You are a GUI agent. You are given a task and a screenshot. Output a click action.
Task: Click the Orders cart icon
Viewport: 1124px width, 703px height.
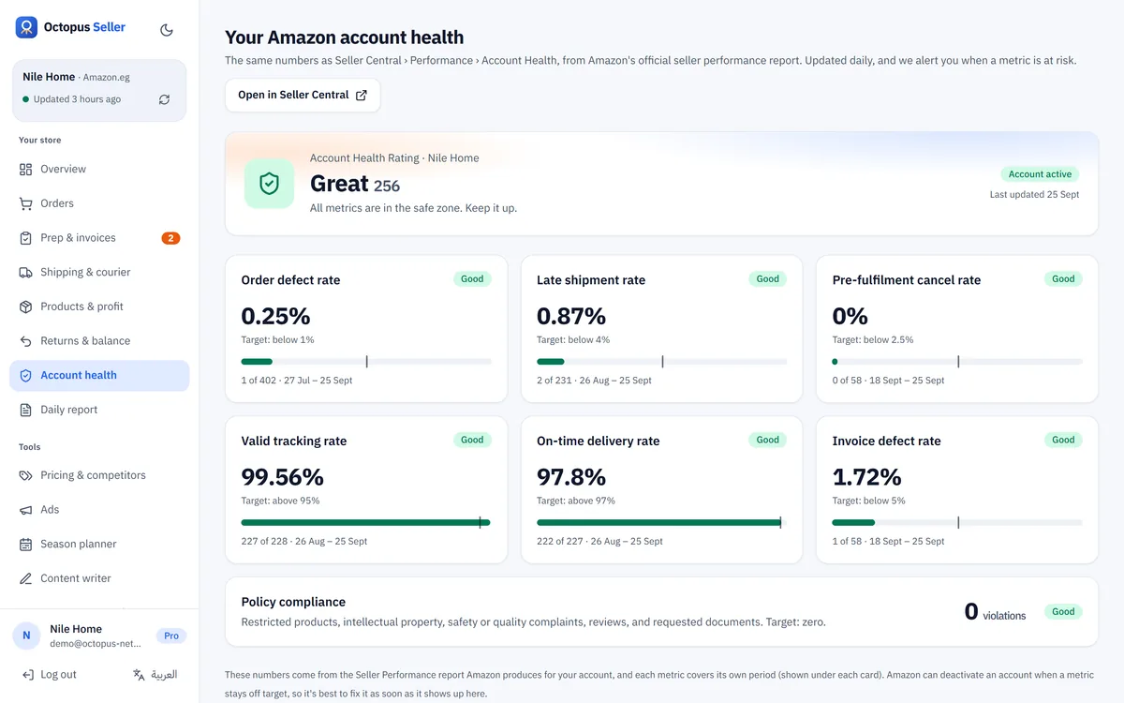tap(25, 203)
